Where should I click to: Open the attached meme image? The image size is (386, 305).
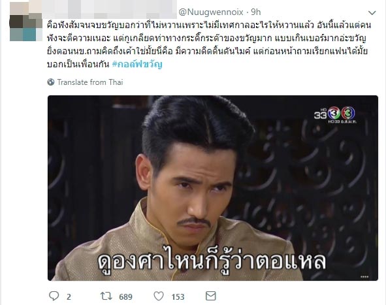pyautogui.click(x=213, y=188)
